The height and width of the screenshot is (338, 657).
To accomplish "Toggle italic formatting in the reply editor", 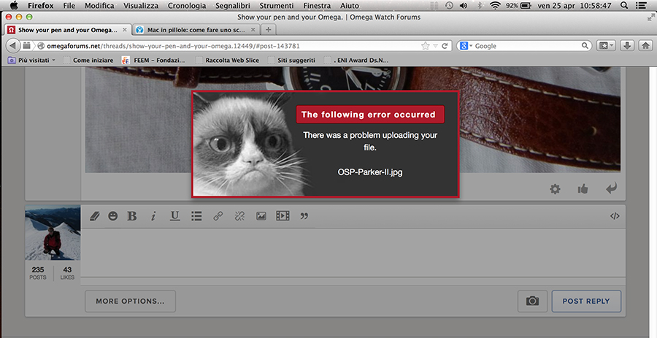I will click(153, 216).
